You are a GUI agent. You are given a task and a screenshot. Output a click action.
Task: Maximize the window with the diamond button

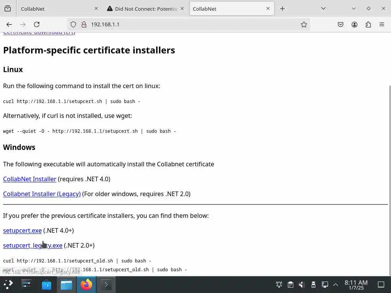pyautogui.click(x=368, y=8)
